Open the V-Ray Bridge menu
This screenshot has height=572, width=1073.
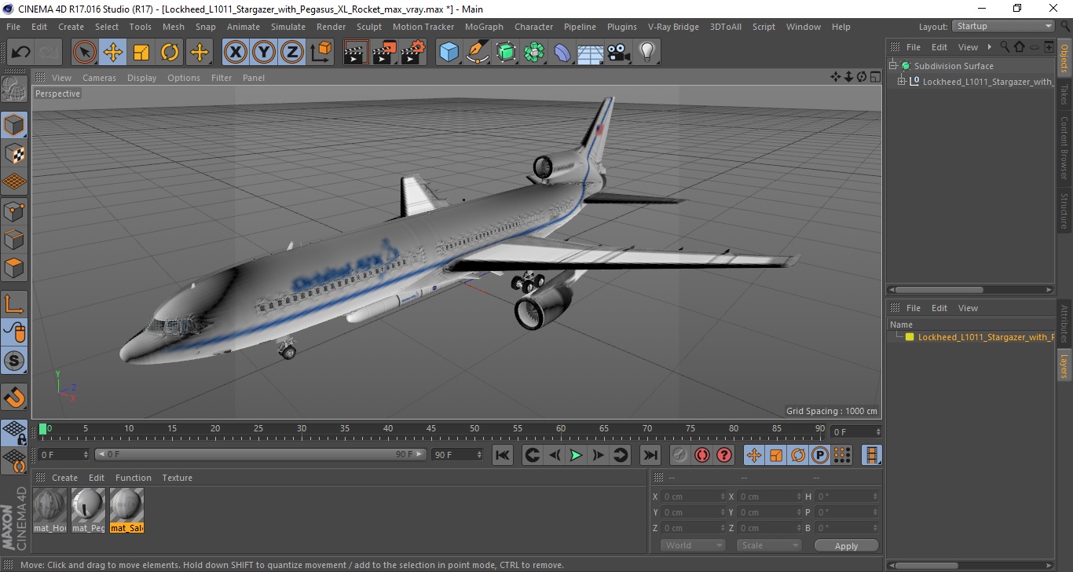click(x=673, y=27)
